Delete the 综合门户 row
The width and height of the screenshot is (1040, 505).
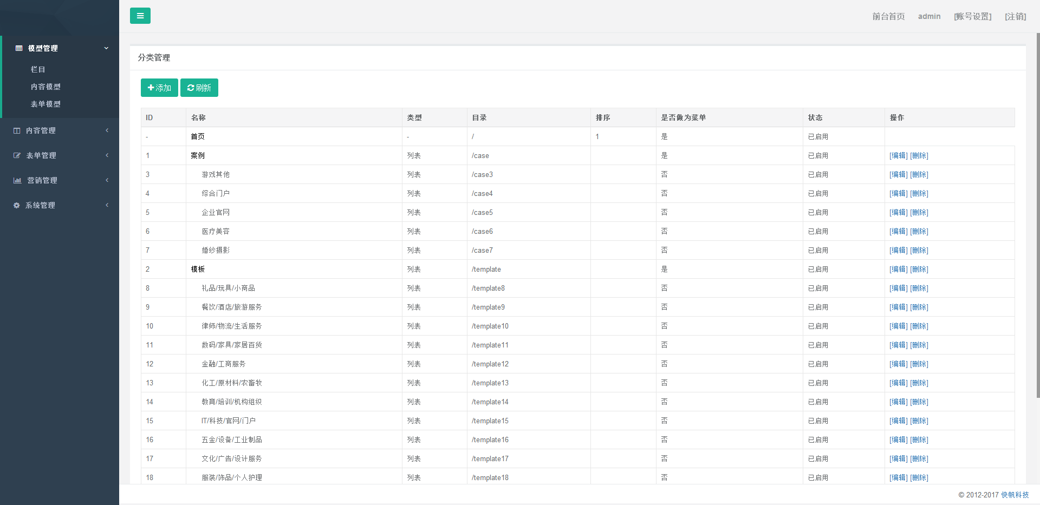pyautogui.click(x=919, y=193)
